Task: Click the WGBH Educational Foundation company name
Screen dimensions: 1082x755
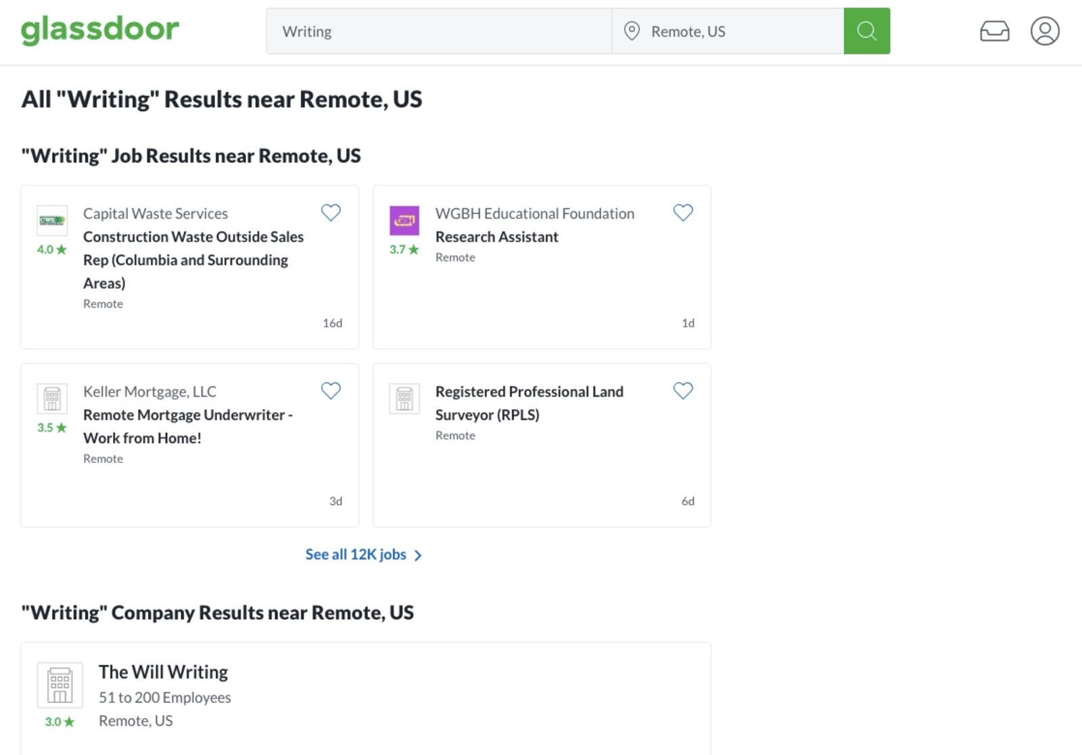Action: [x=535, y=213]
